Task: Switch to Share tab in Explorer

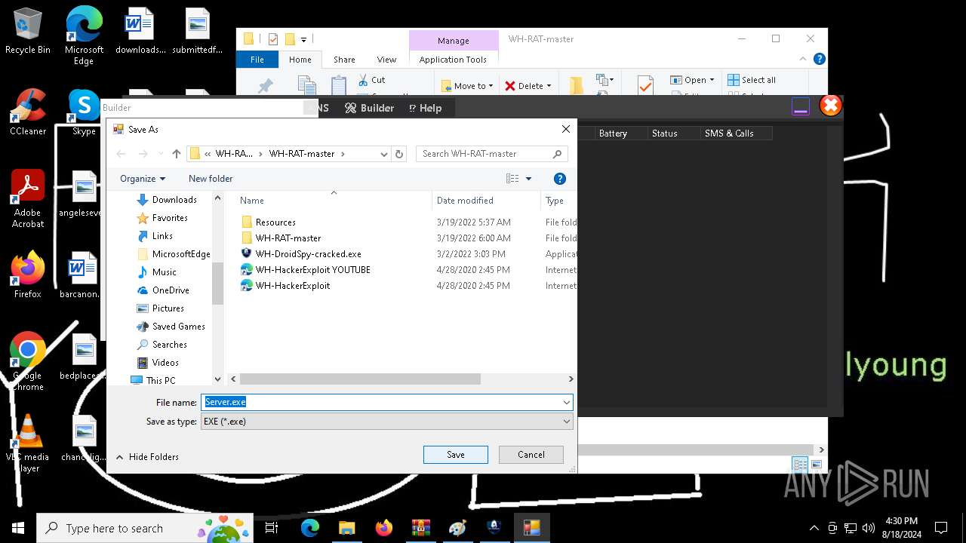Action: pos(344,60)
